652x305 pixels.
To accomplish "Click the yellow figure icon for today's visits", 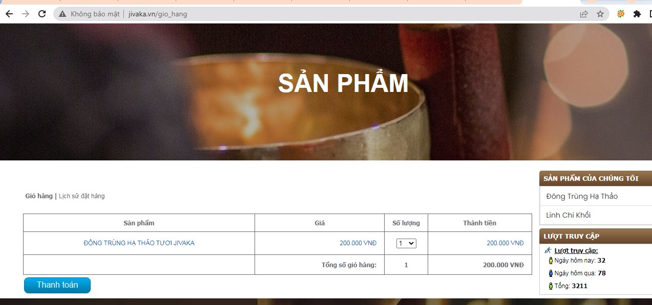I will pyautogui.click(x=551, y=261).
